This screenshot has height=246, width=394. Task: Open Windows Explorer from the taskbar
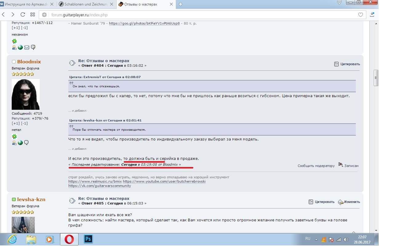pos(31,239)
